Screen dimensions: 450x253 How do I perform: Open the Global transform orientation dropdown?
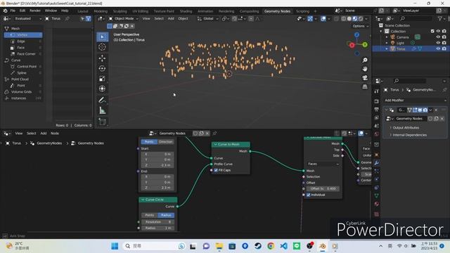pos(208,19)
